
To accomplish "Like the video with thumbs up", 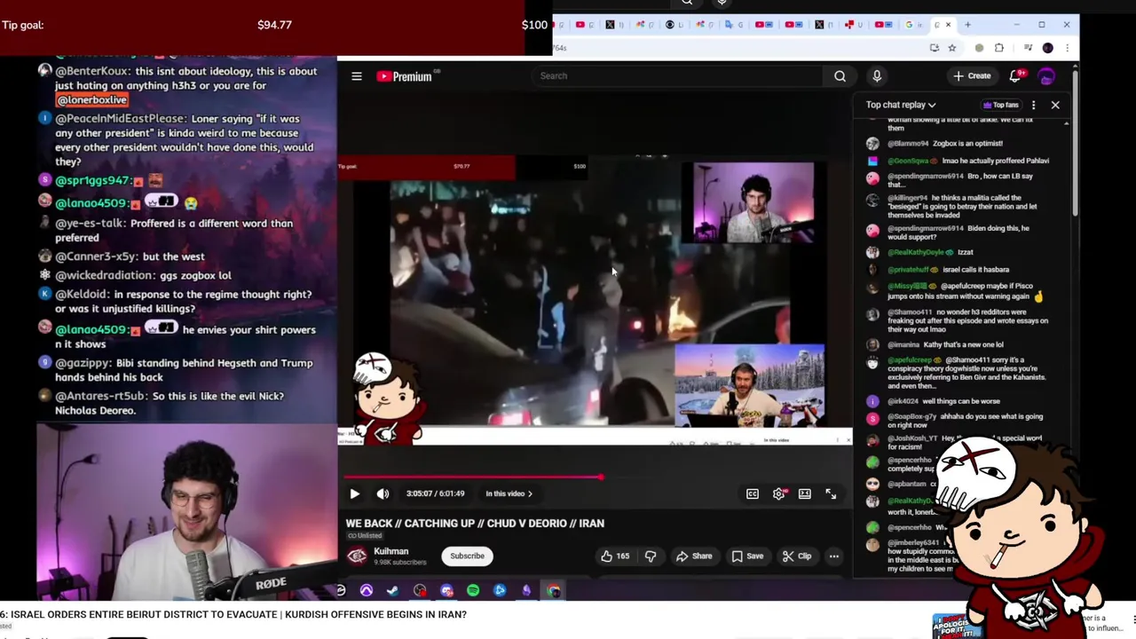I will (615, 556).
